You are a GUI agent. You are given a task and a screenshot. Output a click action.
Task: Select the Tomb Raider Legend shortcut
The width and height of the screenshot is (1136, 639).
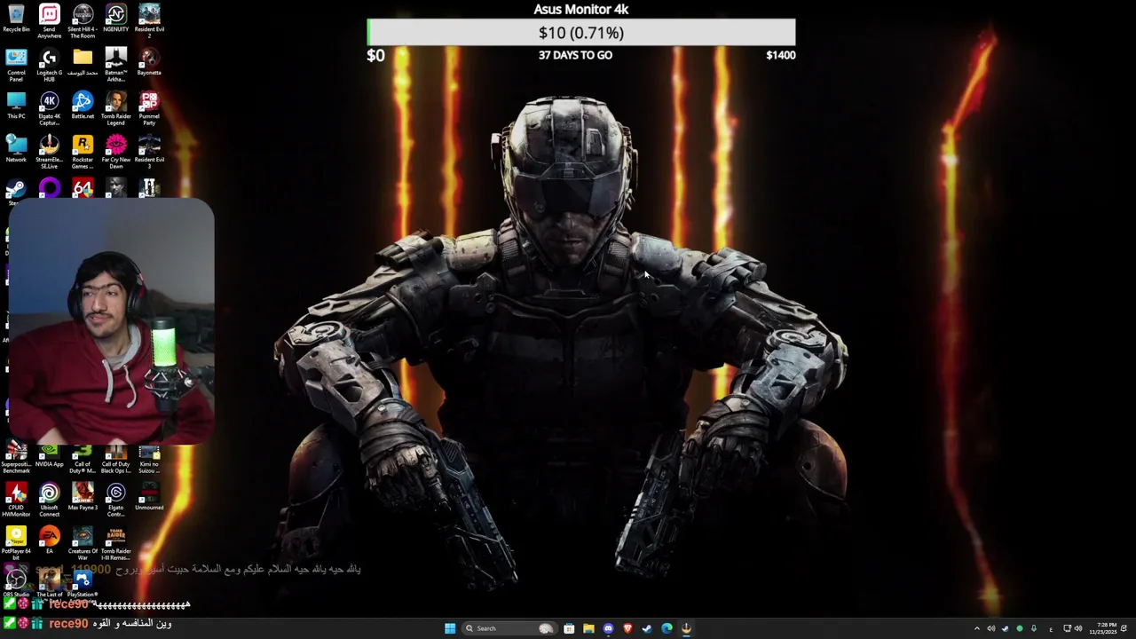click(x=115, y=108)
